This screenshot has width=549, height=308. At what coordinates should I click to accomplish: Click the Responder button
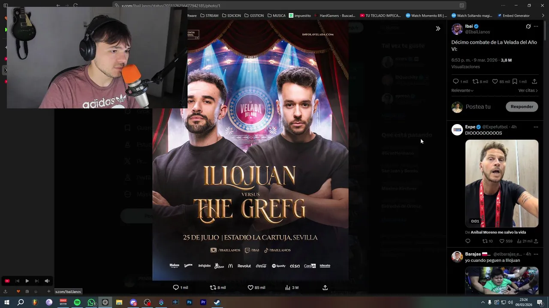coord(522,107)
